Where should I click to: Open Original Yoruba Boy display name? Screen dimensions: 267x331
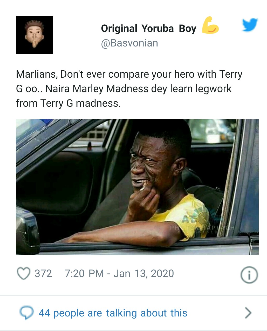148,29
